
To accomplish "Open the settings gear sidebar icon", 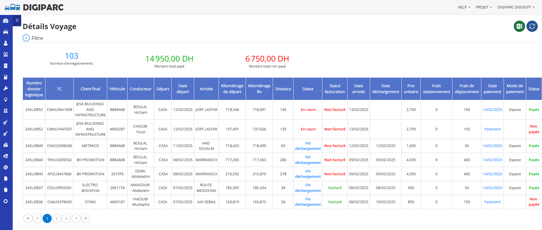I will (6, 201).
